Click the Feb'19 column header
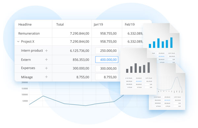The height and width of the screenshot is (128, 198). point(130,24)
